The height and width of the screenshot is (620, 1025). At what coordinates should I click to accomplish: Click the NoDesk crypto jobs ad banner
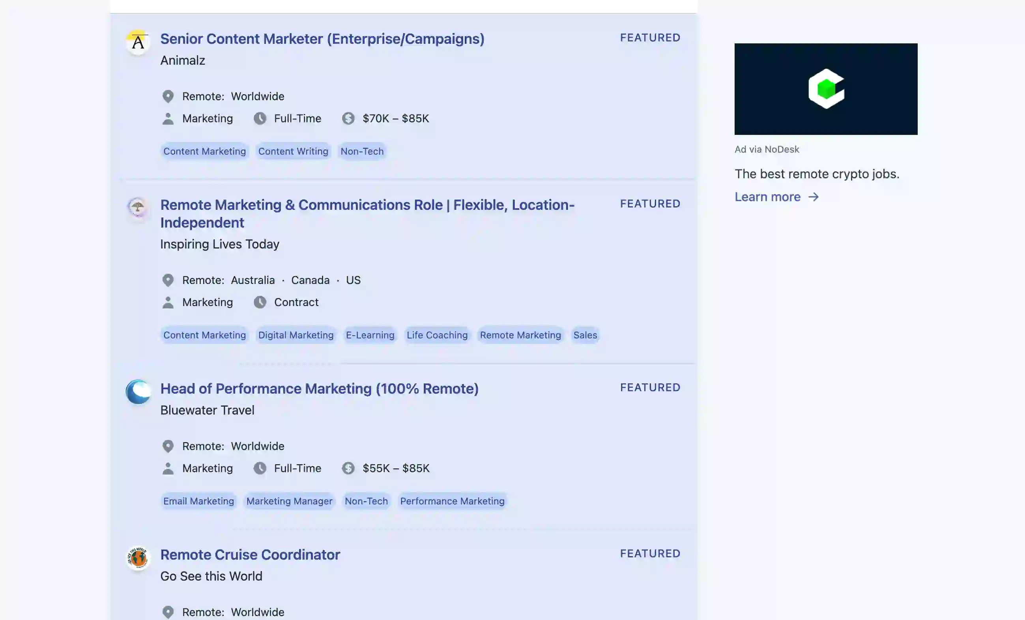(825, 89)
